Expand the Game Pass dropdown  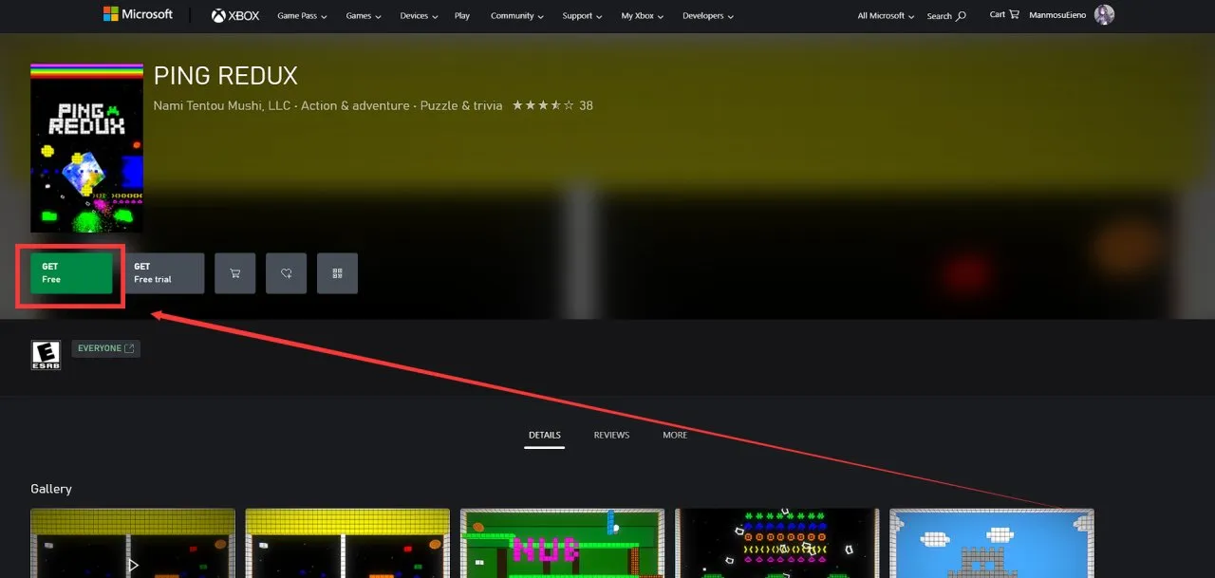coord(302,16)
